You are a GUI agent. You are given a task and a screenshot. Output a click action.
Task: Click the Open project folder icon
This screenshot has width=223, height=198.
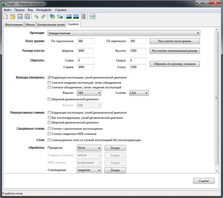pyautogui.click(x=13, y=16)
